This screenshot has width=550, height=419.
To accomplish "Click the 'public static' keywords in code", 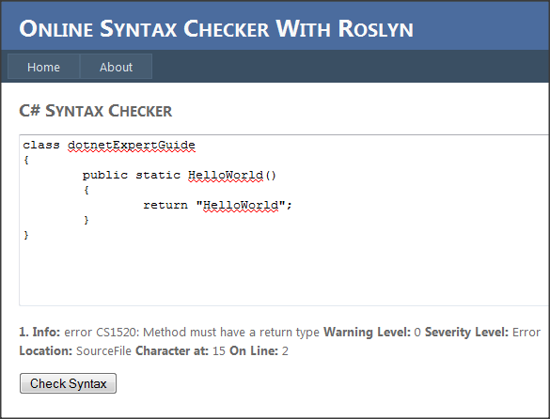I will click(132, 175).
